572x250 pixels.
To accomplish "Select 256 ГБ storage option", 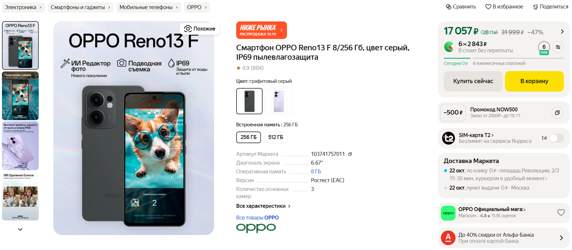I will click(x=249, y=137).
